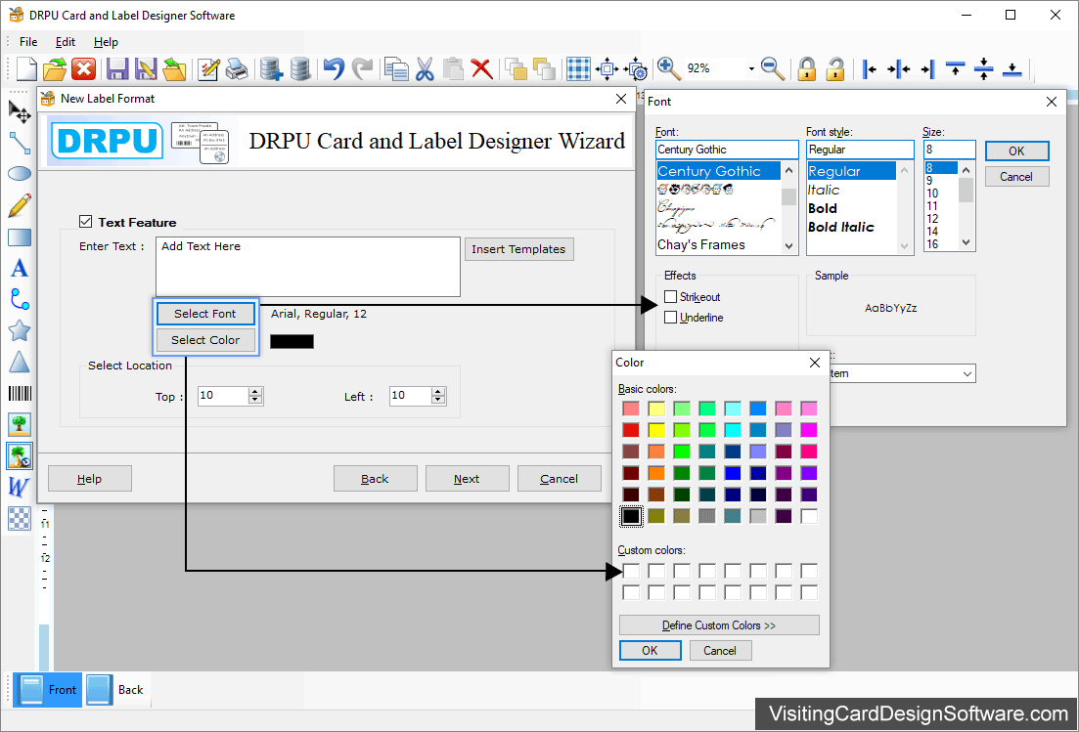Select the Barcode tool

pyautogui.click(x=20, y=393)
